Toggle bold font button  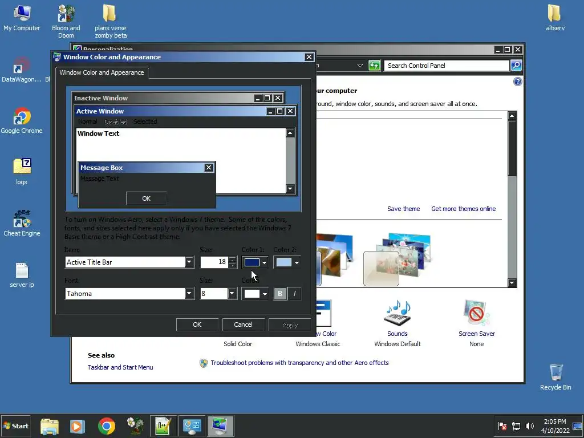tap(280, 294)
